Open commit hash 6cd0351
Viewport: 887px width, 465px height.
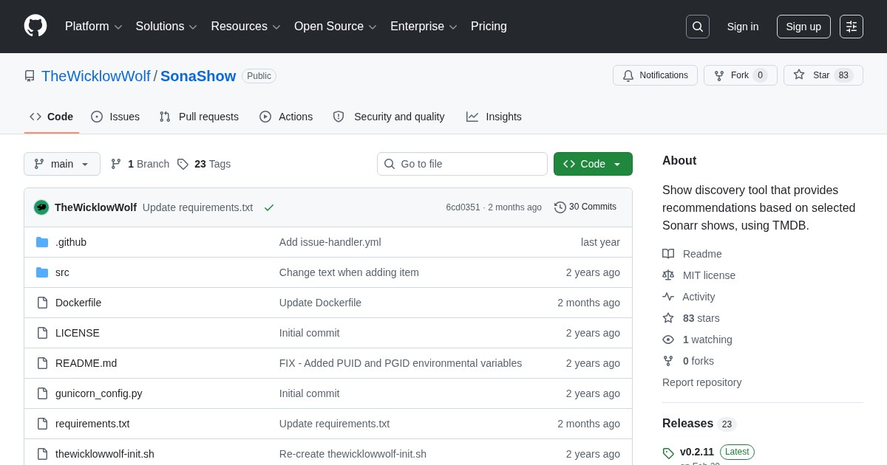click(x=463, y=207)
